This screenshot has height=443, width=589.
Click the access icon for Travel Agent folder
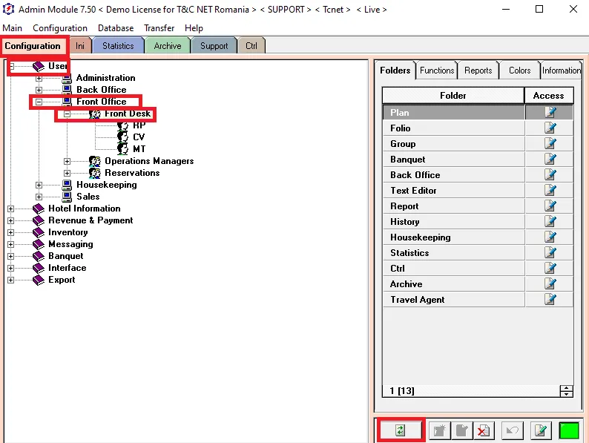(550, 300)
